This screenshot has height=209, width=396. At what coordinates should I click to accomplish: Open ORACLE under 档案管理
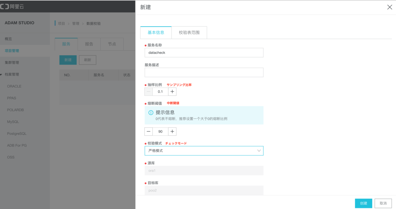(14, 86)
